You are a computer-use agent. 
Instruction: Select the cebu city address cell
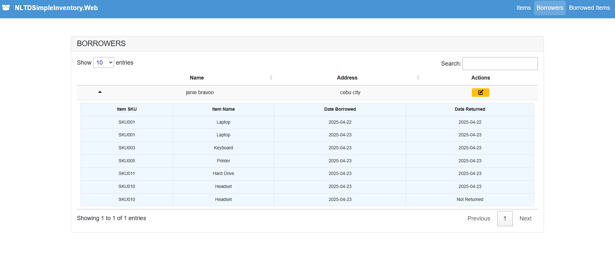(350, 93)
